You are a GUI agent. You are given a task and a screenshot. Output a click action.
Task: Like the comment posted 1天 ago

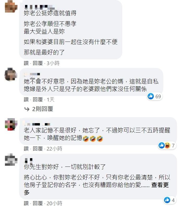click(26, 99)
